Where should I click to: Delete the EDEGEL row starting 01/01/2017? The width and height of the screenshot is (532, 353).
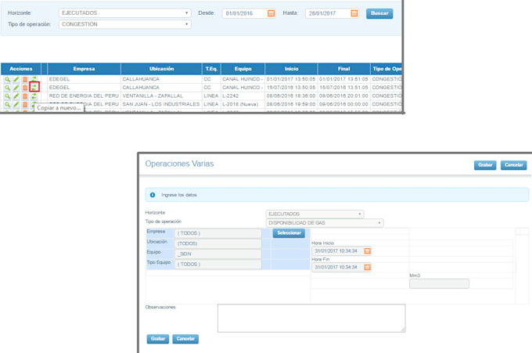(x=25, y=79)
